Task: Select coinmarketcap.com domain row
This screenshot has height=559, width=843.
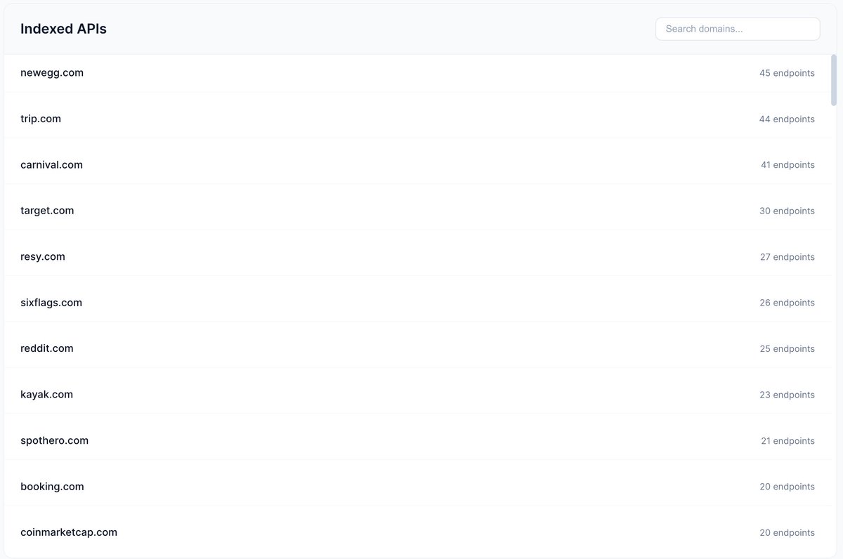Action: 417,532
